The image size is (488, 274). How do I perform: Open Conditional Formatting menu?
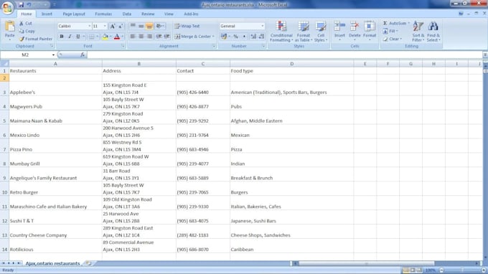coord(281,32)
